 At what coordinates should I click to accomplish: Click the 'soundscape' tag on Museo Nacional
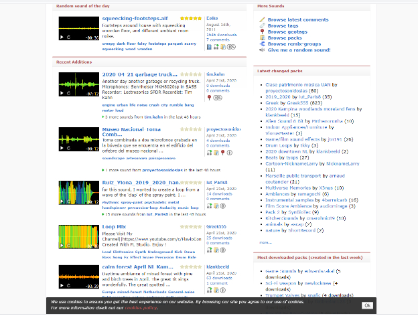coord(113,158)
